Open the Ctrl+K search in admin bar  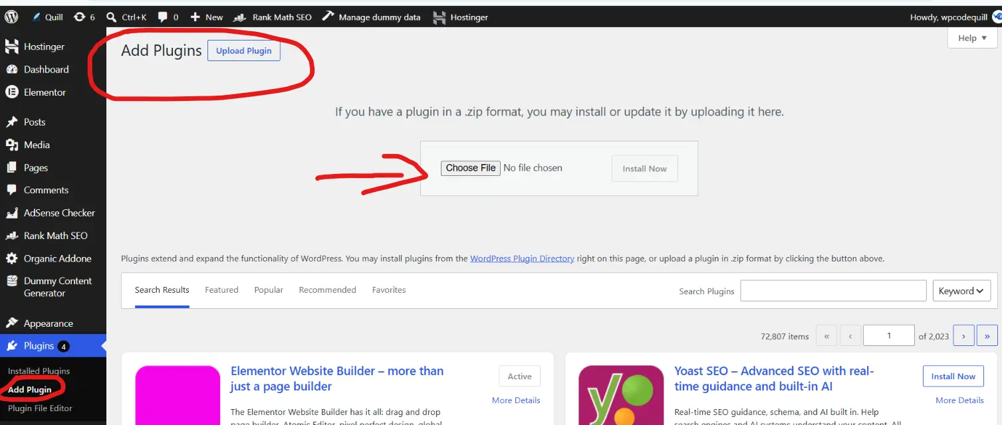coord(127,17)
